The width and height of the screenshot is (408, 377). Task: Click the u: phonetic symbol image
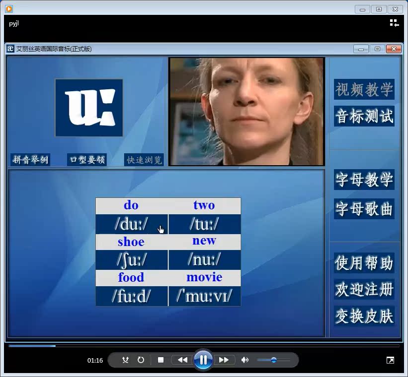coord(89,108)
